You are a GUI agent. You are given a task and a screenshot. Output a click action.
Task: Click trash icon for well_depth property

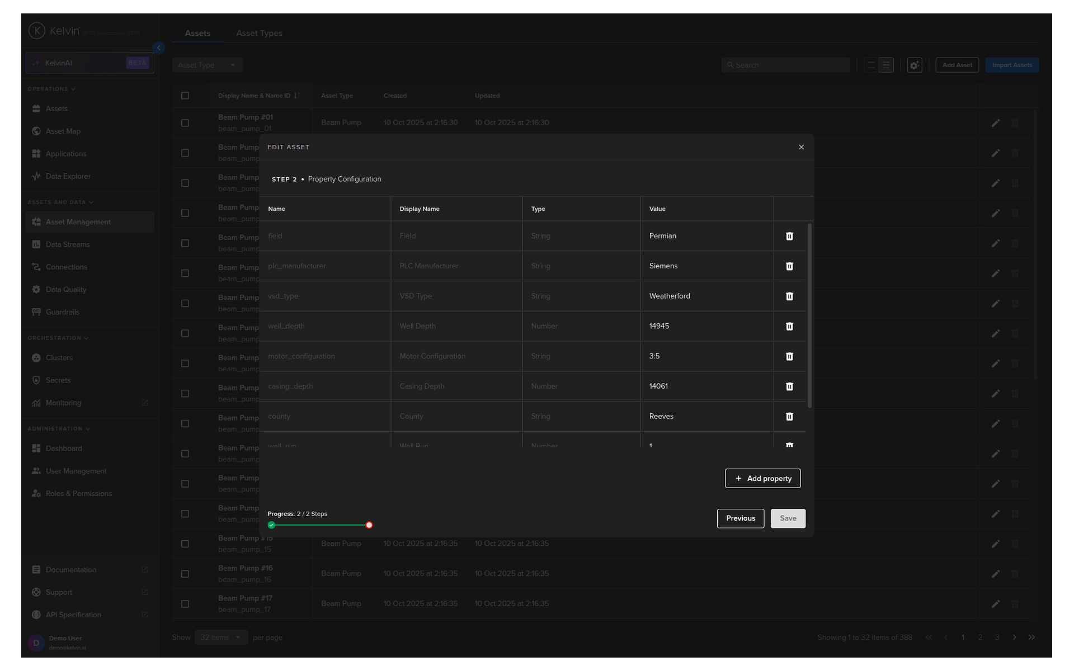pyautogui.click(x=789, y=327)
